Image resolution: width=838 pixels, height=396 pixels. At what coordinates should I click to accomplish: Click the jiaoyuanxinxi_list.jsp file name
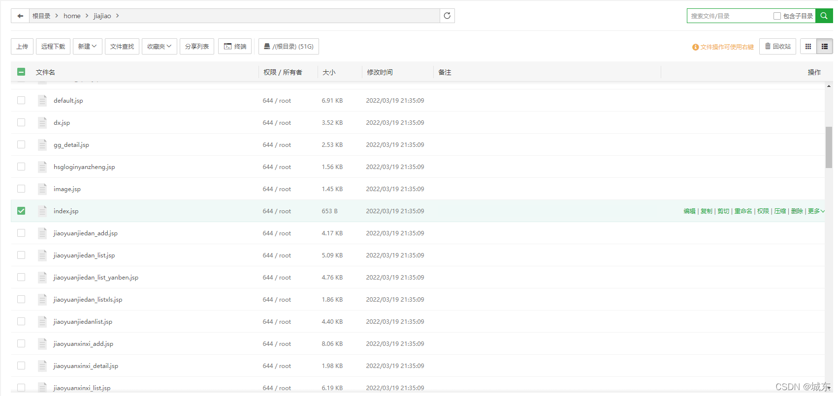coord(82,388)
